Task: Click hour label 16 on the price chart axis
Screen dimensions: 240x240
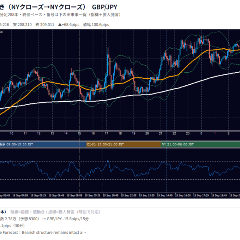Action: tap(93, 133)
